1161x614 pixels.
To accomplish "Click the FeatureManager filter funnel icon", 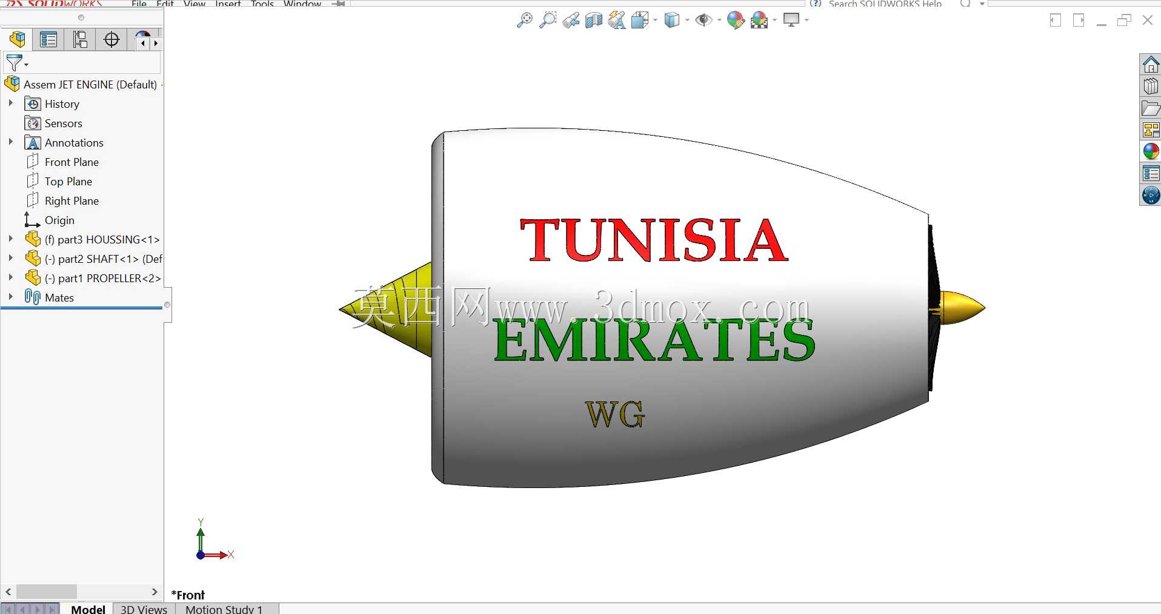I will 13,62.
